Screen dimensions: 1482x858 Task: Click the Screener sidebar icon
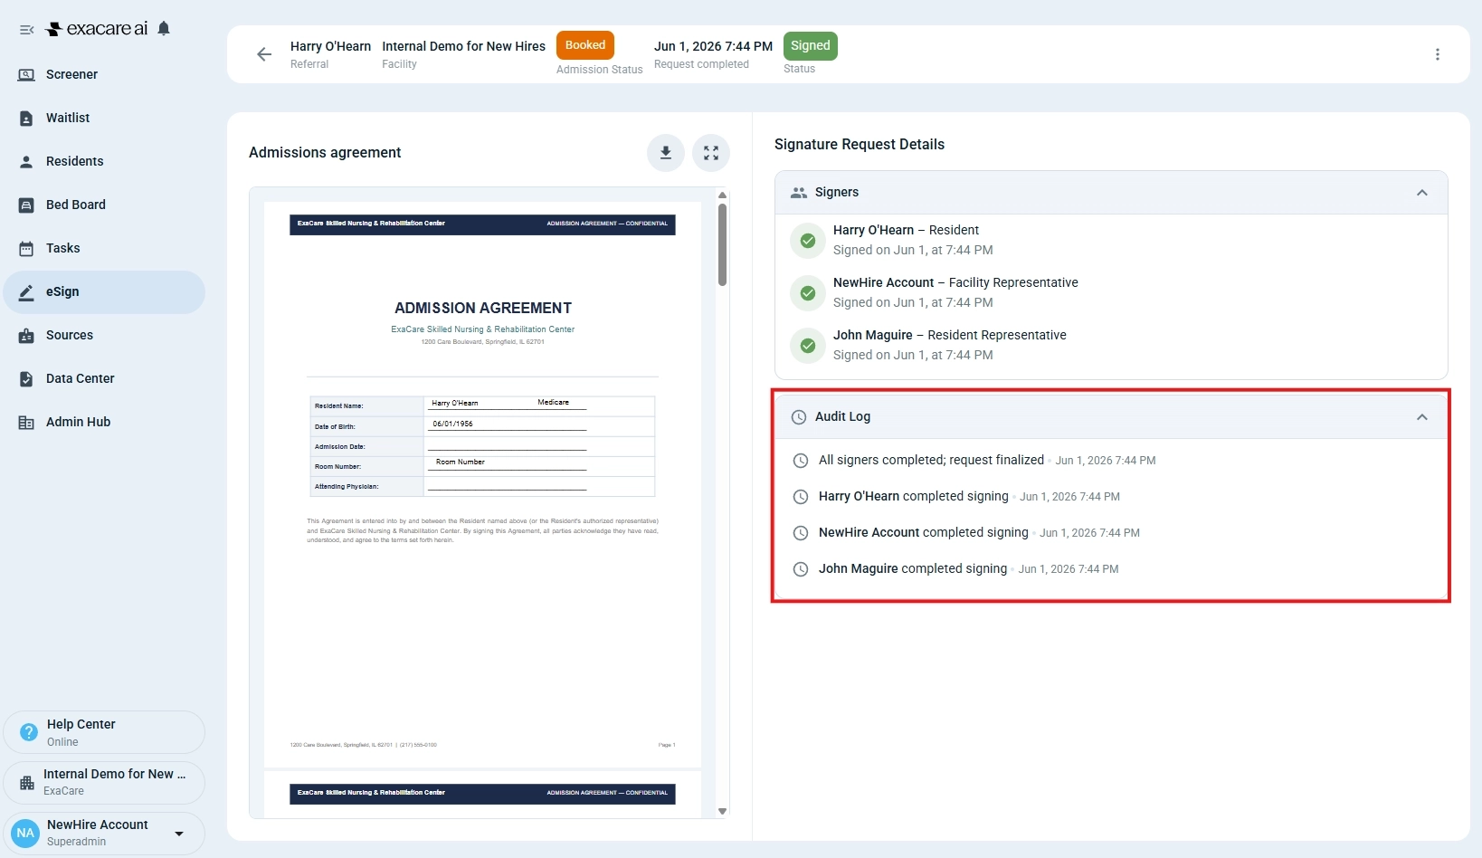pos(26,74)
